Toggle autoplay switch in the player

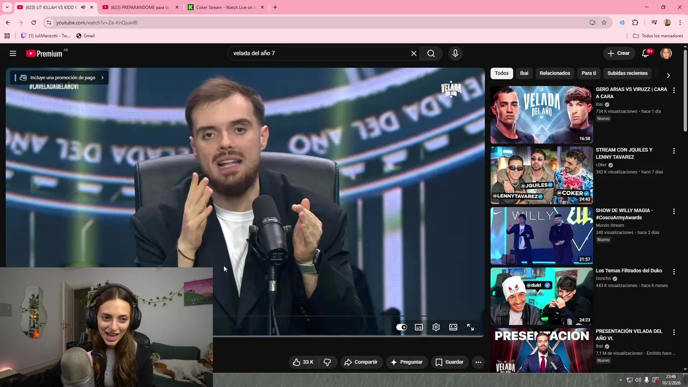(402, 327)
